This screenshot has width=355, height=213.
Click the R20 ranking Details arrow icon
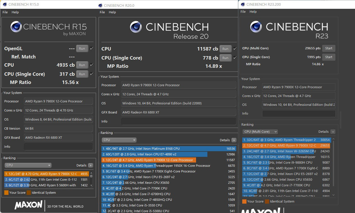(234, 140)
